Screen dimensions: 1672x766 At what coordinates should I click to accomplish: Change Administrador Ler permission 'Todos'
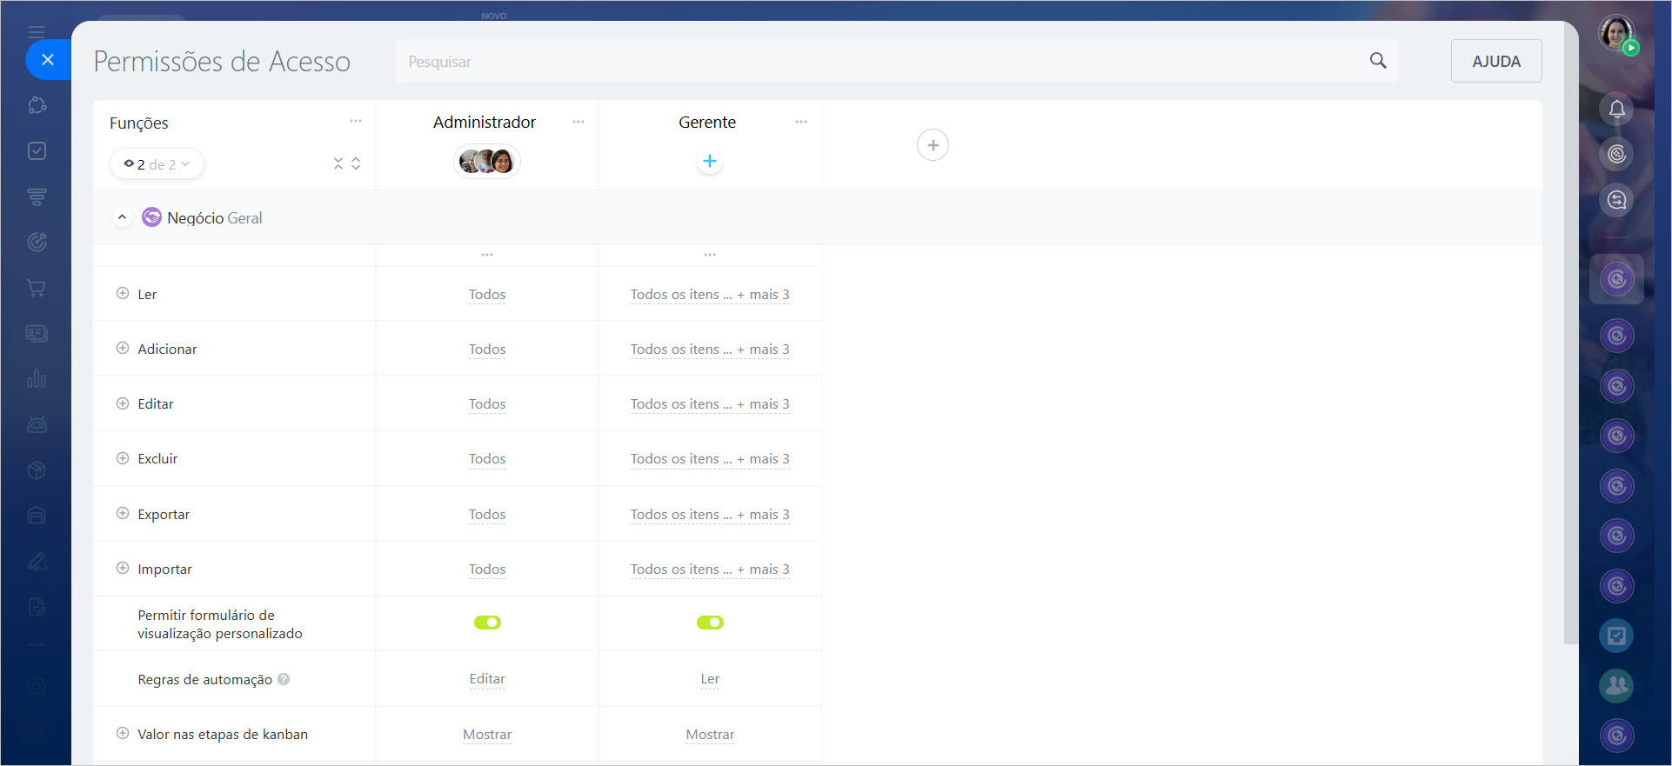coord(487,295)
